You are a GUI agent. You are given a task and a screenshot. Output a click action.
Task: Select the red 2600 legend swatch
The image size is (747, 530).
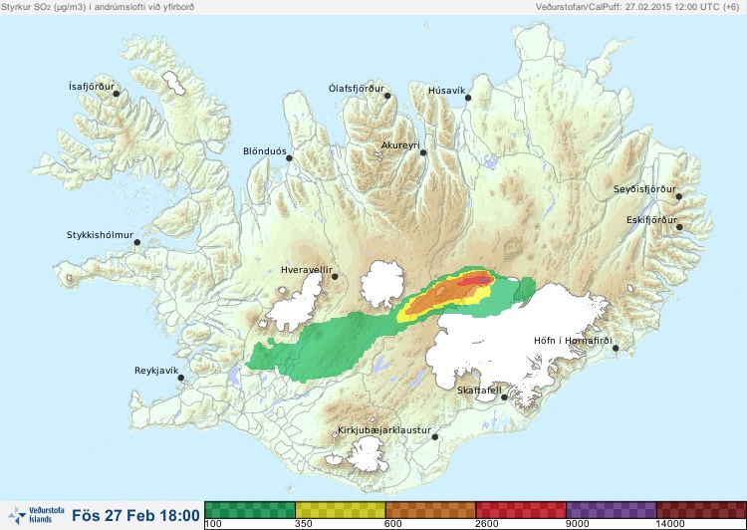coord(521,510)
